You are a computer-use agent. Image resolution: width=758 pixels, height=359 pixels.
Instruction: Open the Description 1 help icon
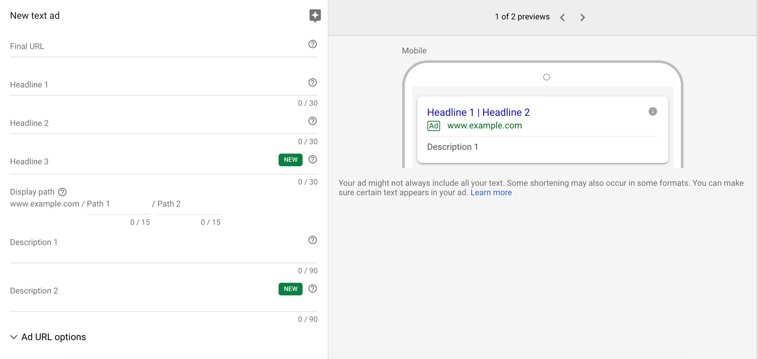click(312, 240)
